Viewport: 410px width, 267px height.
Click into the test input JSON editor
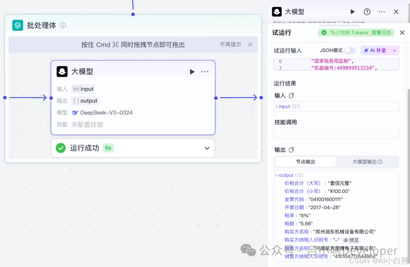(336, 64)
